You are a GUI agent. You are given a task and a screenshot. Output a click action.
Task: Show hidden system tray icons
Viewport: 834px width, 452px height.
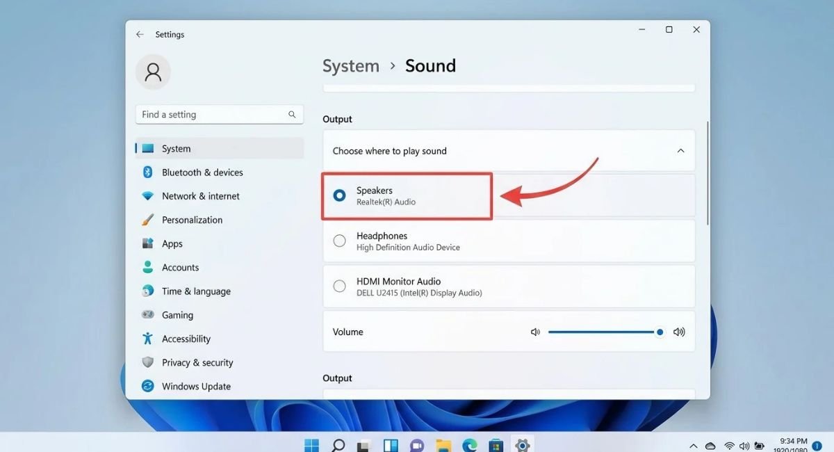[693, 446]
